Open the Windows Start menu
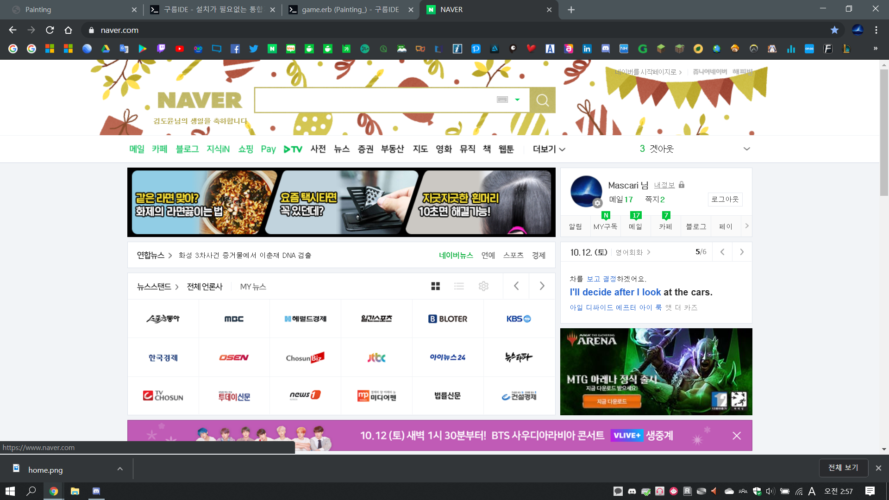This screenshot has height=500, width=889. (10, 491)
